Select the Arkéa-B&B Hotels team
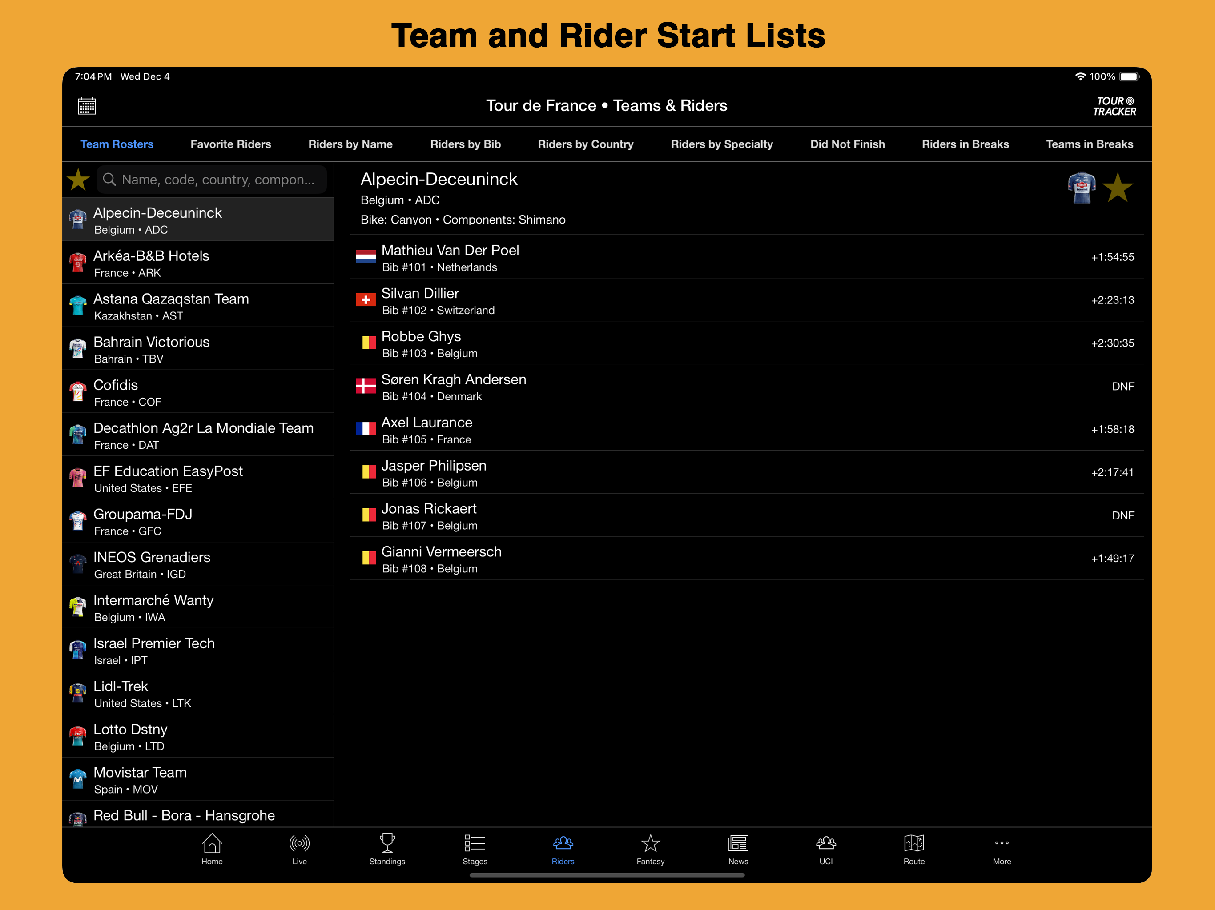 tap(198, 263)
